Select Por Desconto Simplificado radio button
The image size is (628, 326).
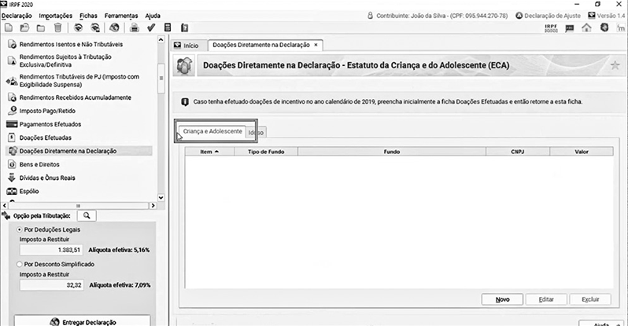(x=19, y=265)
